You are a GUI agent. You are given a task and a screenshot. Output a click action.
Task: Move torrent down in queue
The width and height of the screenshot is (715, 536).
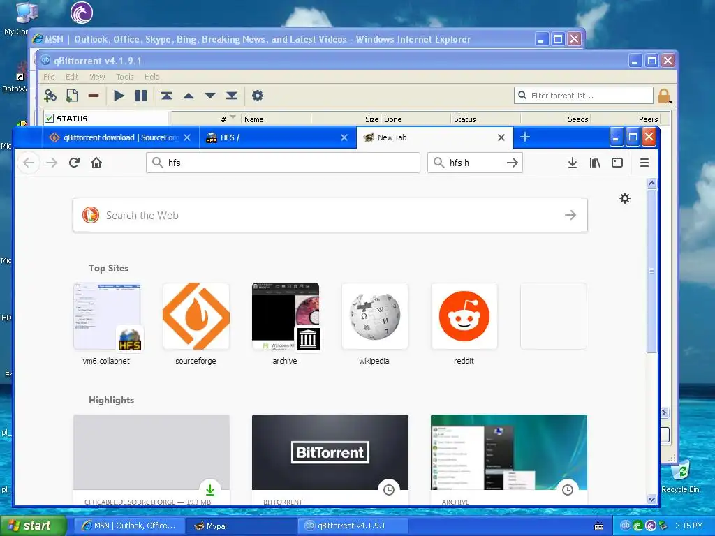(209, 96)
